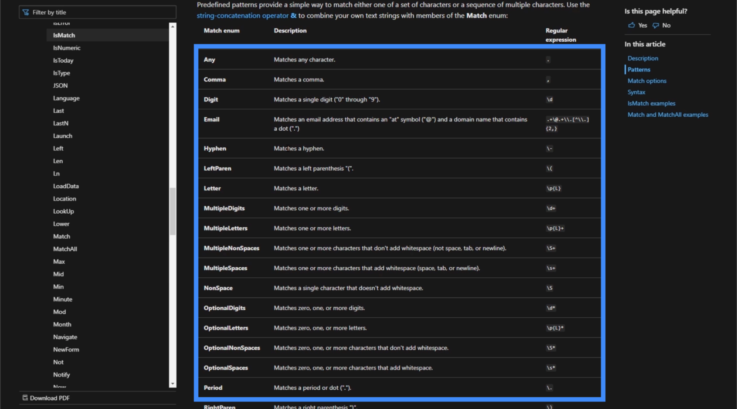The width and height of the screenshot is (737, 409).
Task: Open LastN in the sidebar list
Action: click(61, 123)
